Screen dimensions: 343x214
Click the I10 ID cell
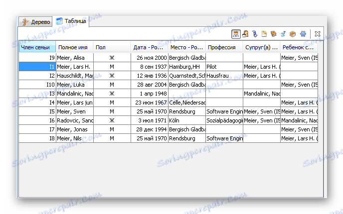click(37, 85)
